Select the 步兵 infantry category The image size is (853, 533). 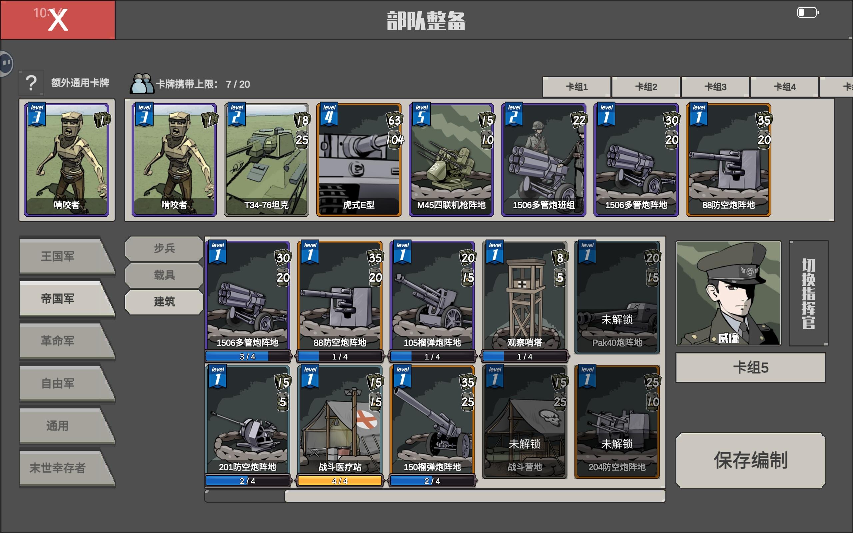[x=164, y=248]
